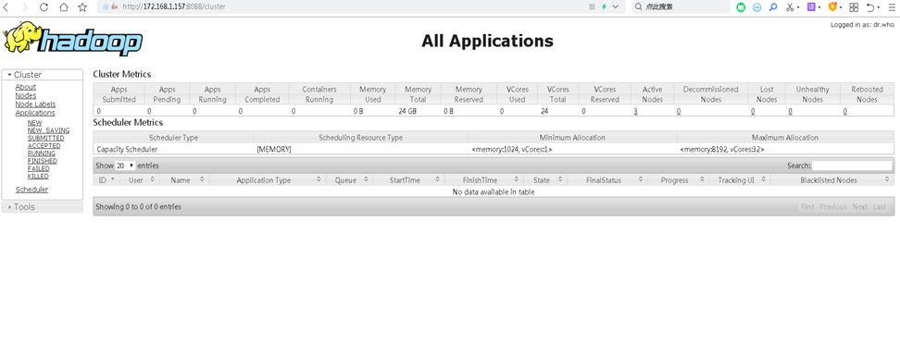Filter applications by KILLED state
The image size is (900, 344).
(38, 176)
